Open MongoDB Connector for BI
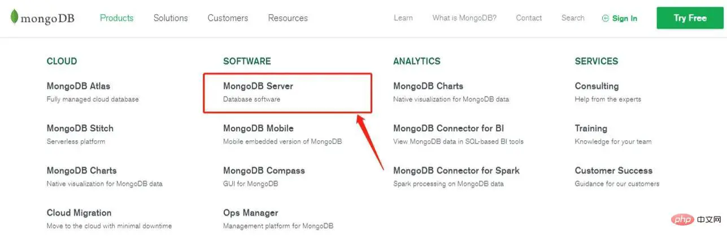This screenshot has width=727, height=238. coord(449,128)
